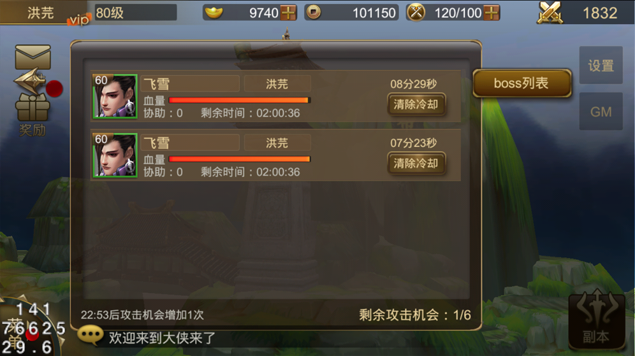The width and height of the screenshot is (635, 356).
Task: Click the crossed swords power icon
Action: (x=550, y=13)
